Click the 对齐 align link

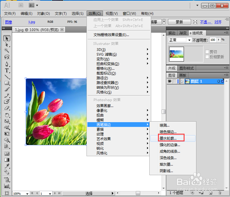pyautogui.click(x=218, y=22)
